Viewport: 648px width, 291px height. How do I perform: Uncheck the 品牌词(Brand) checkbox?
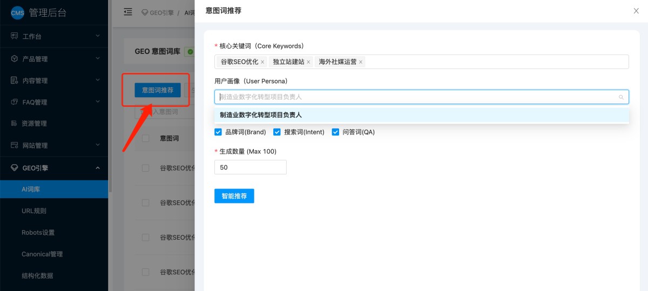pyautogui.click(x=218, y=132)
